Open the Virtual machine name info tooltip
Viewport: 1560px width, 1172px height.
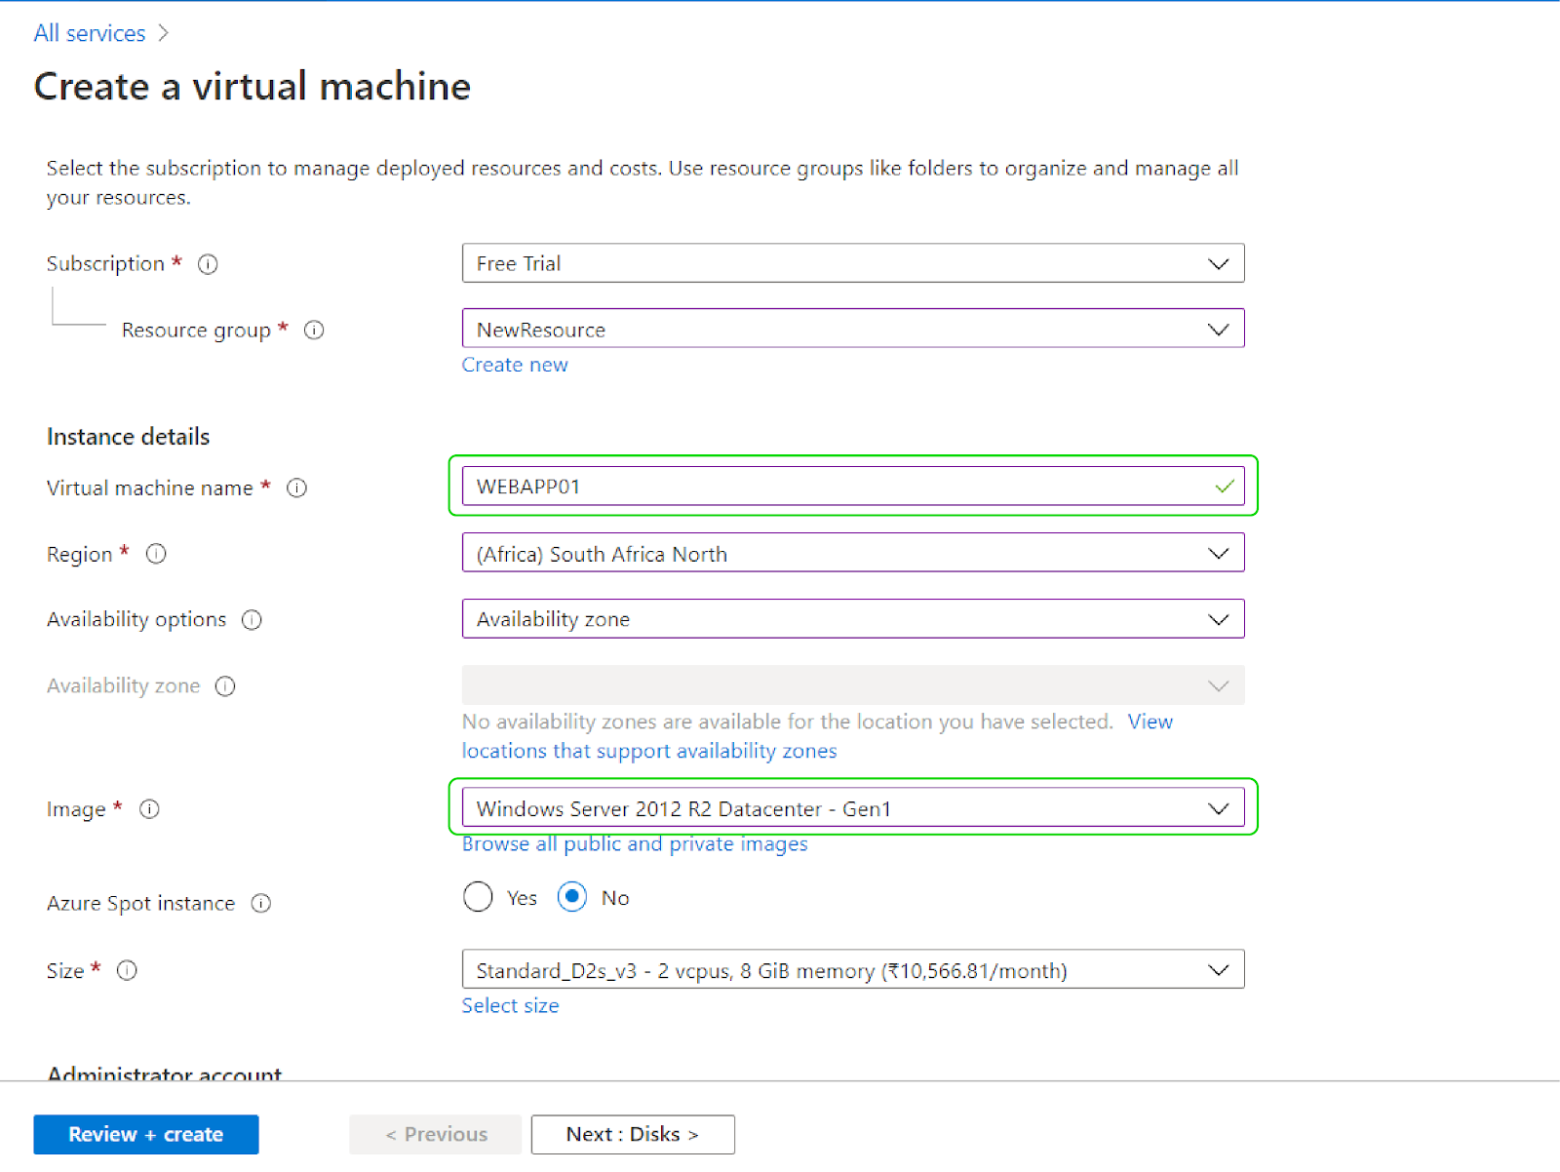[296, 488]
